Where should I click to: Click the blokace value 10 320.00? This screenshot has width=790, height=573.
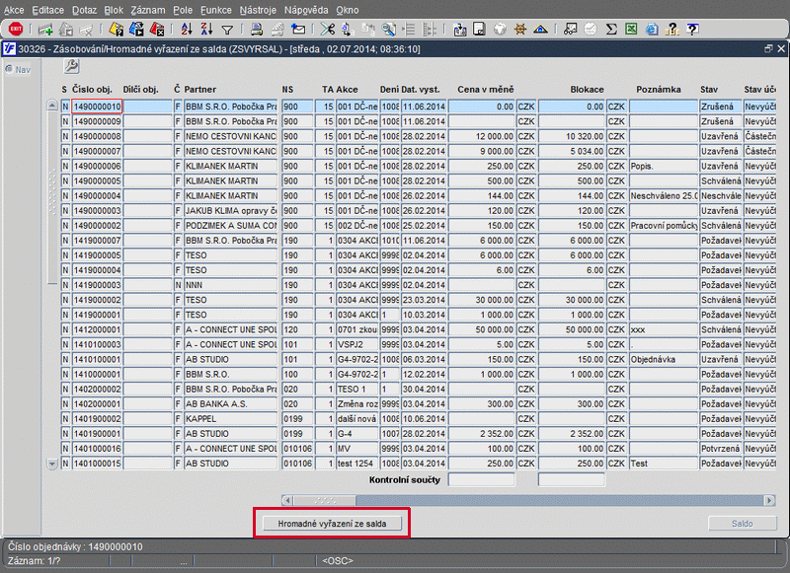(x=572, y=136)
